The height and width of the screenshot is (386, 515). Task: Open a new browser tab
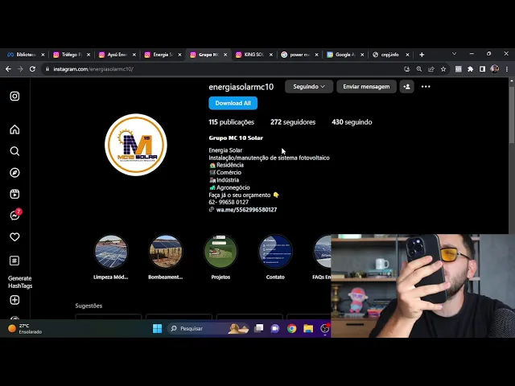coord(422,55)
